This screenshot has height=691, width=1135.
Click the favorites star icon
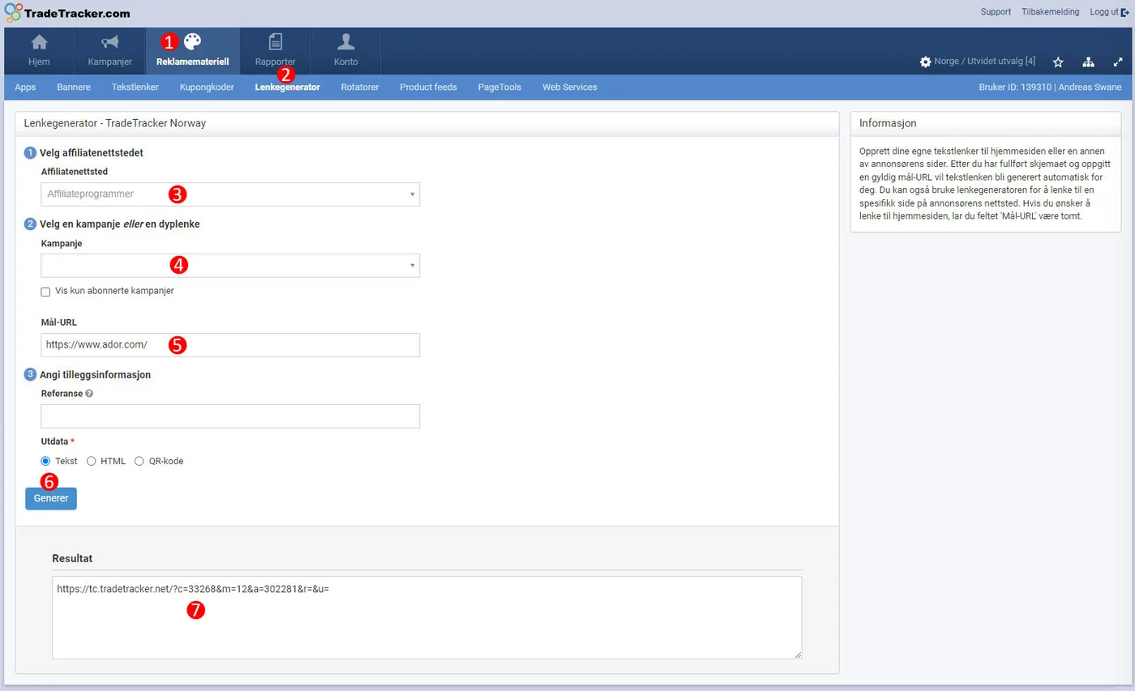pos(1058,62)
